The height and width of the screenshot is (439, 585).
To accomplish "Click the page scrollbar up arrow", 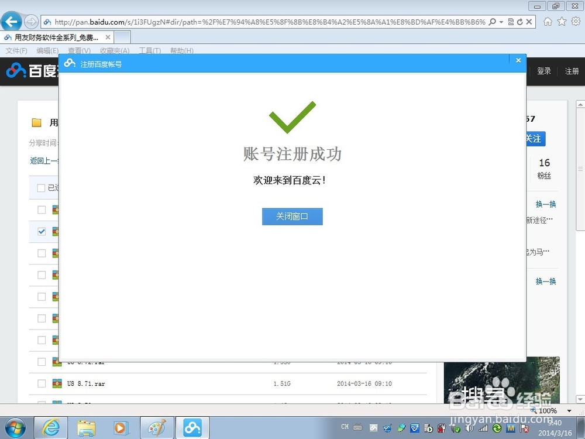I will click(580, 105).
